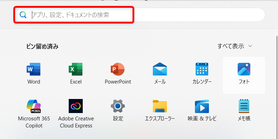The image size is (278, 139).
Task: Open PowerPoint from the Start menu
Action: click(x=118, y=73)
